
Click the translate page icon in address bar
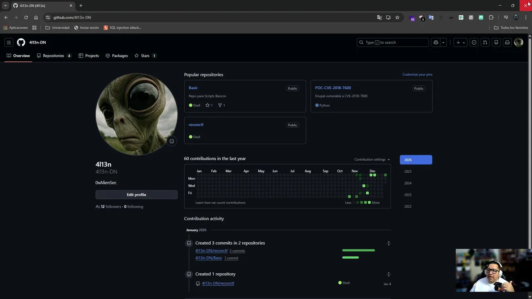point(379,17)
